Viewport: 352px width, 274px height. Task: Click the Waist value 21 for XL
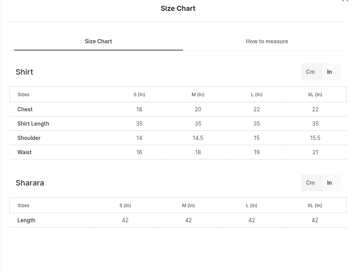(315, 152)
